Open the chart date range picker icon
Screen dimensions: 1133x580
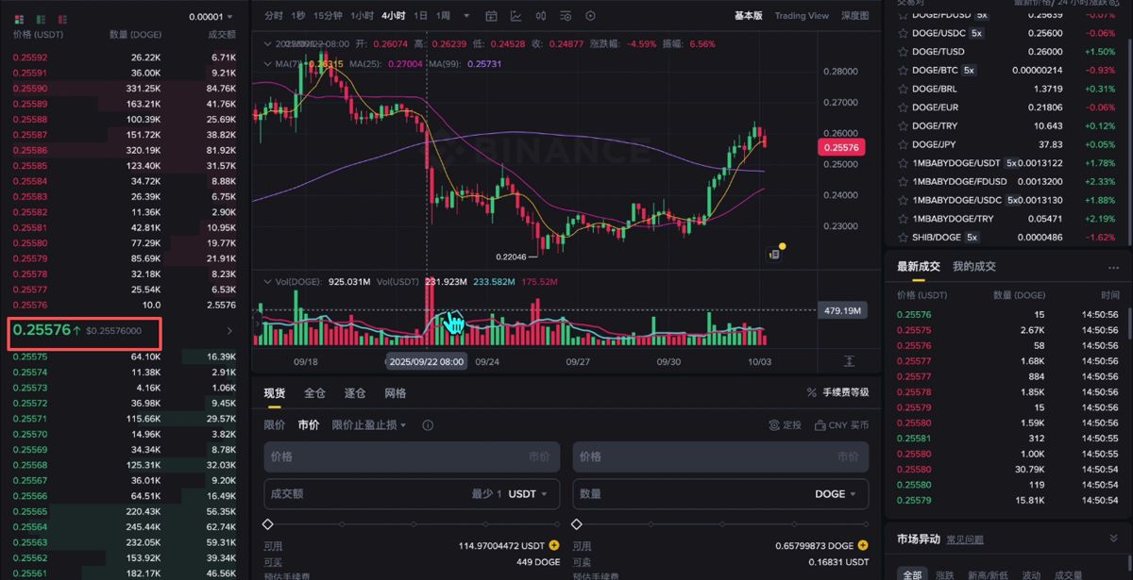(x=491, y=15)
